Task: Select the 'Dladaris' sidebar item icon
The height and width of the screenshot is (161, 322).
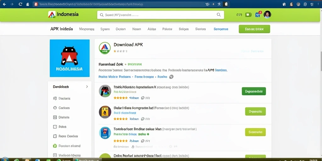Action: 55,98
